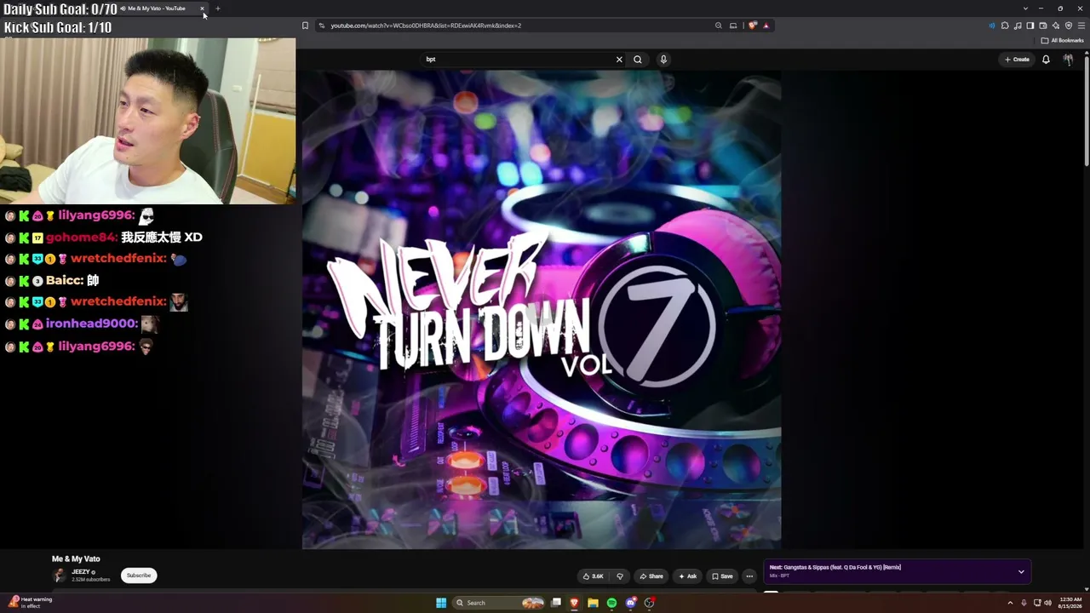This screenshot has width=1090, height=613.
Task: Expand the Next: Gangstas & Sippas playlist panel
Action: 1021,571
